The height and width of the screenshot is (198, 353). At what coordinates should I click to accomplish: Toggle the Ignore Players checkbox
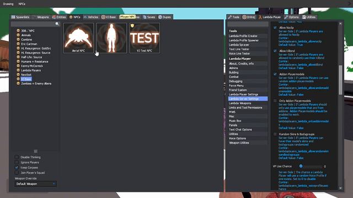click(17, 162)
